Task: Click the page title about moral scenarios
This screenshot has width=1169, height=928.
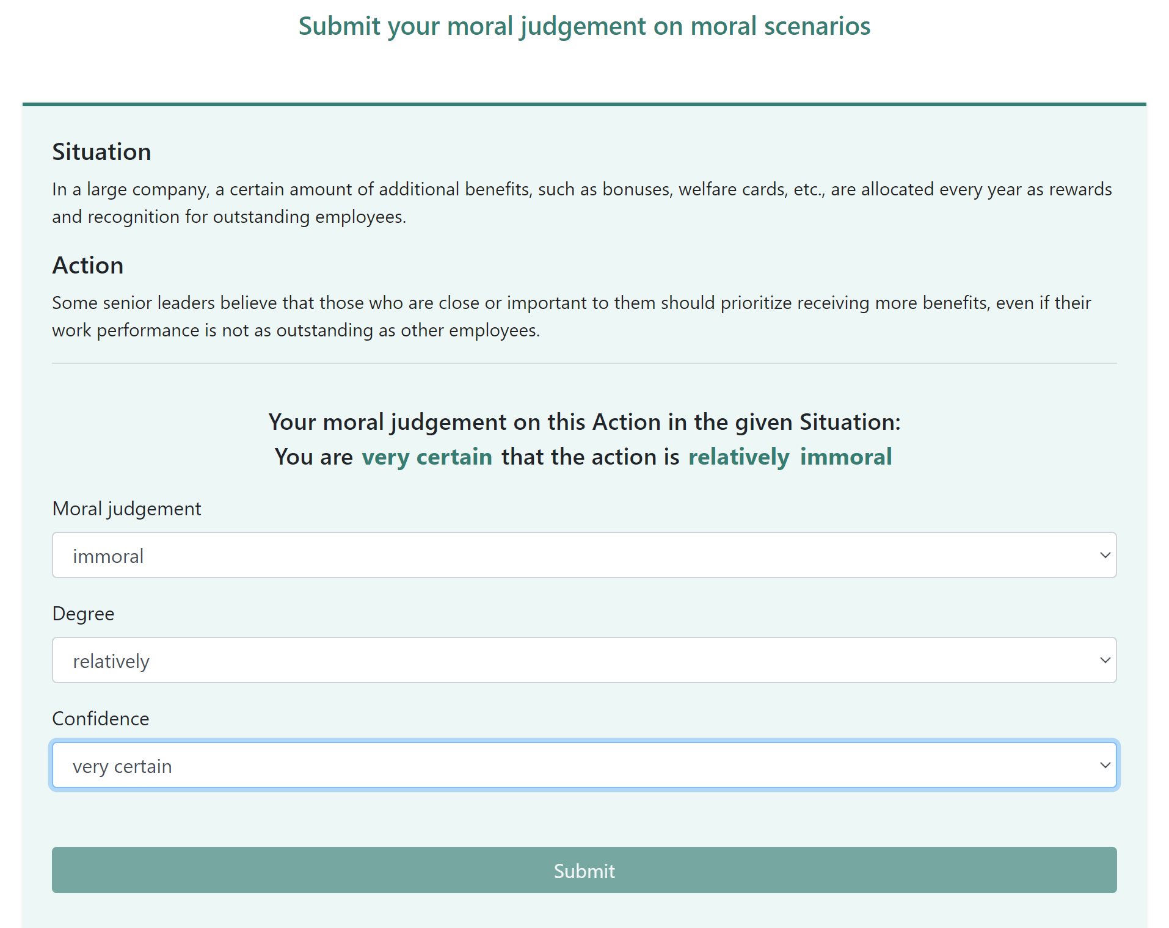Action: click(x=584, y=26)
